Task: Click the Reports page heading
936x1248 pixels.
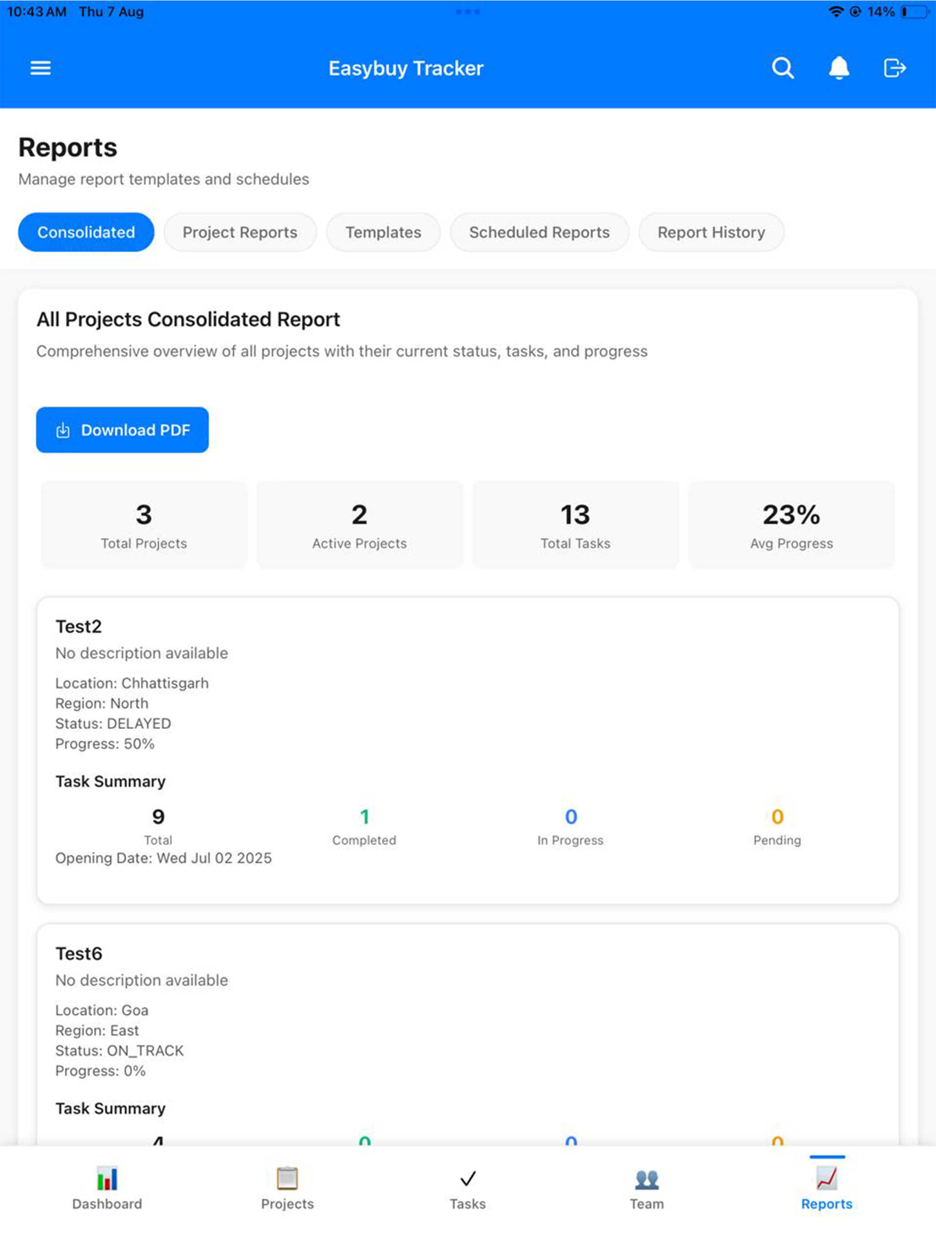Action: click(x=68, y=148)
